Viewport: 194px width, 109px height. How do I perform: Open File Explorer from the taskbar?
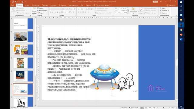coord(181,20)
